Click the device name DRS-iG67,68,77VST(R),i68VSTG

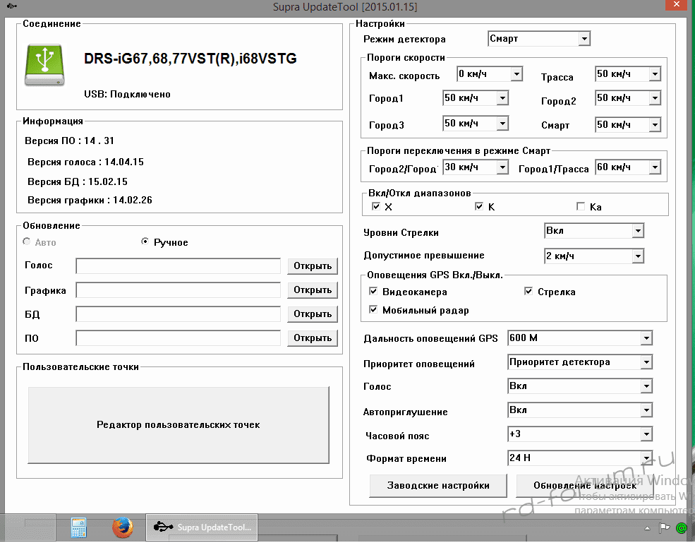click(190, 58)
